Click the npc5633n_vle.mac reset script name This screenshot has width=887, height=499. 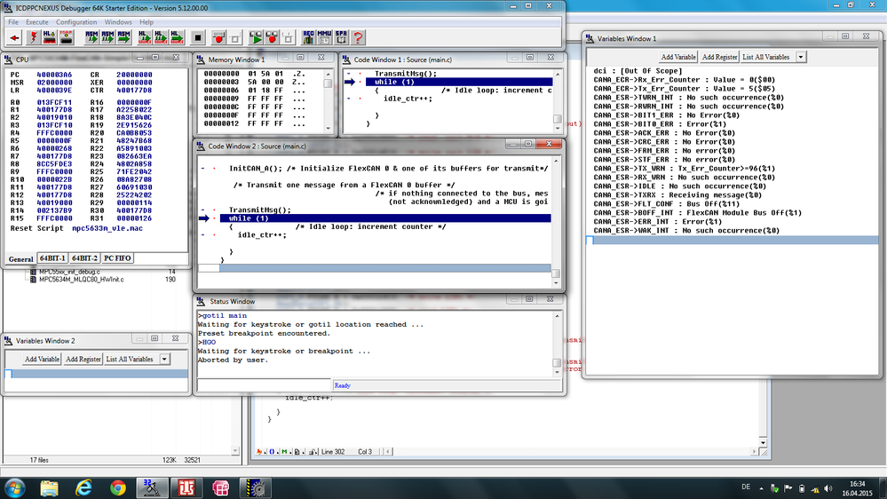point(107,228)
